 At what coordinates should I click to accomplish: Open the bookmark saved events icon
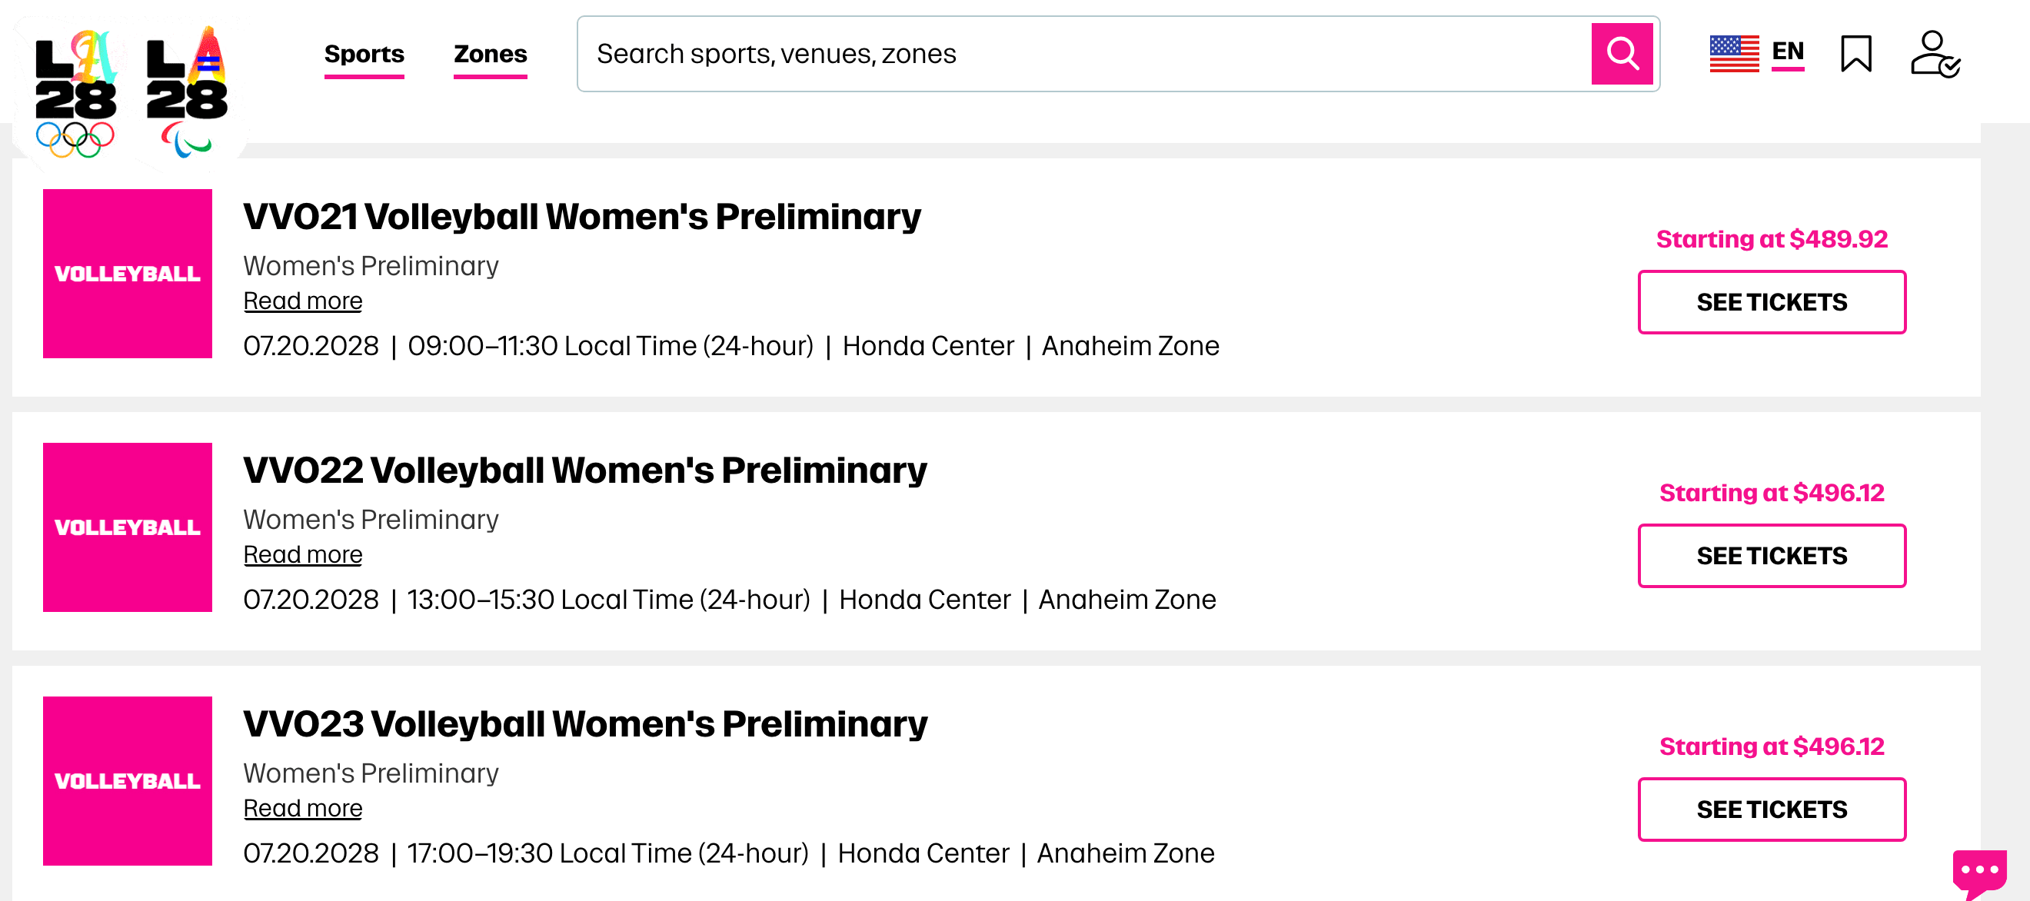point(1856,54)
